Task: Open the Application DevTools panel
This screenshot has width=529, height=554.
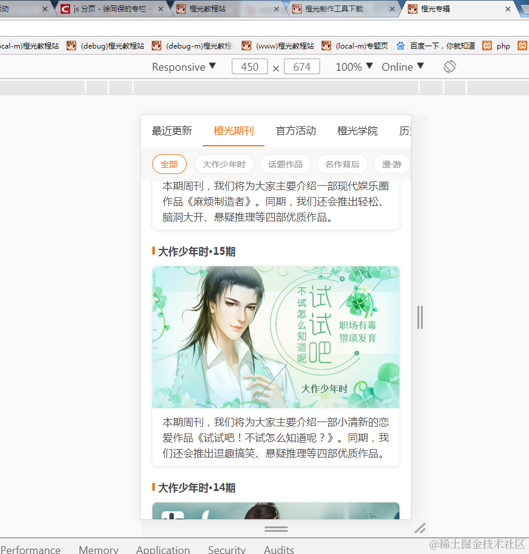Action: [163, 549]
